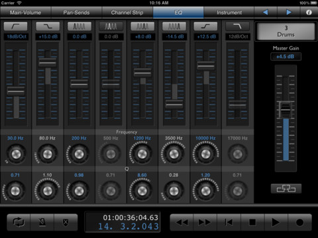Click the Q knob showing 1.10
This screenshot has height=238, width=318.
(48, 190)
